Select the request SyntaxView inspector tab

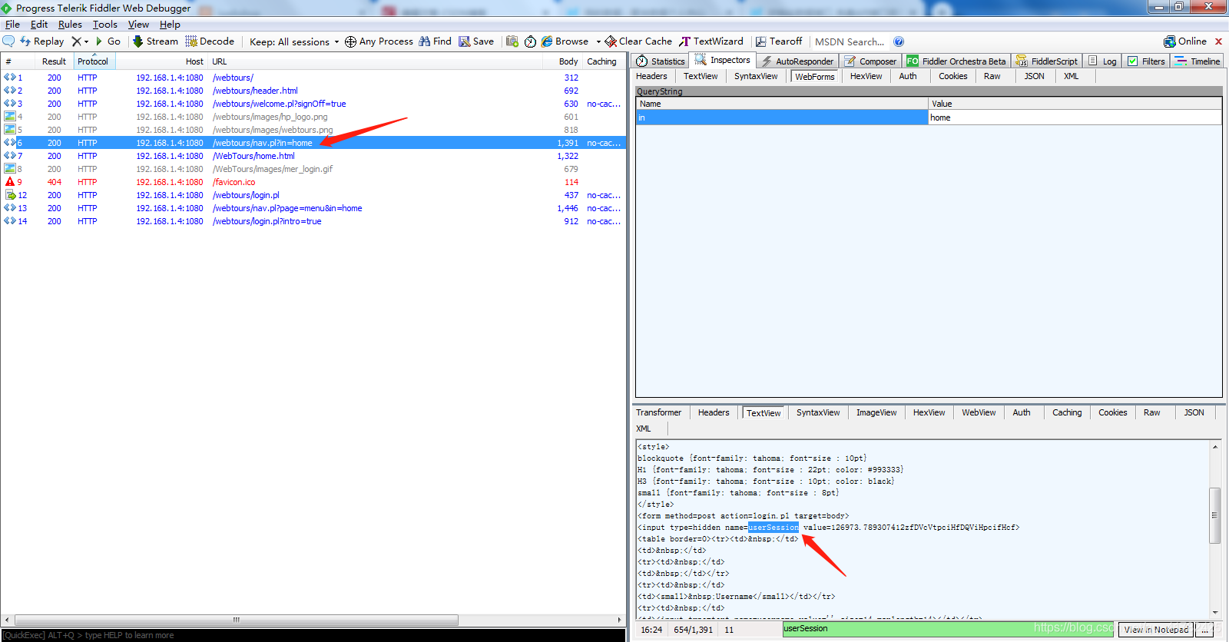coord(756,76)
